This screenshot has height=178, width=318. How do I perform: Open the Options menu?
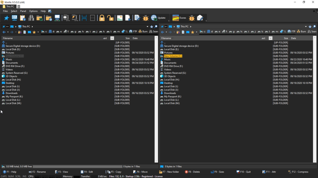coord(33,11)
